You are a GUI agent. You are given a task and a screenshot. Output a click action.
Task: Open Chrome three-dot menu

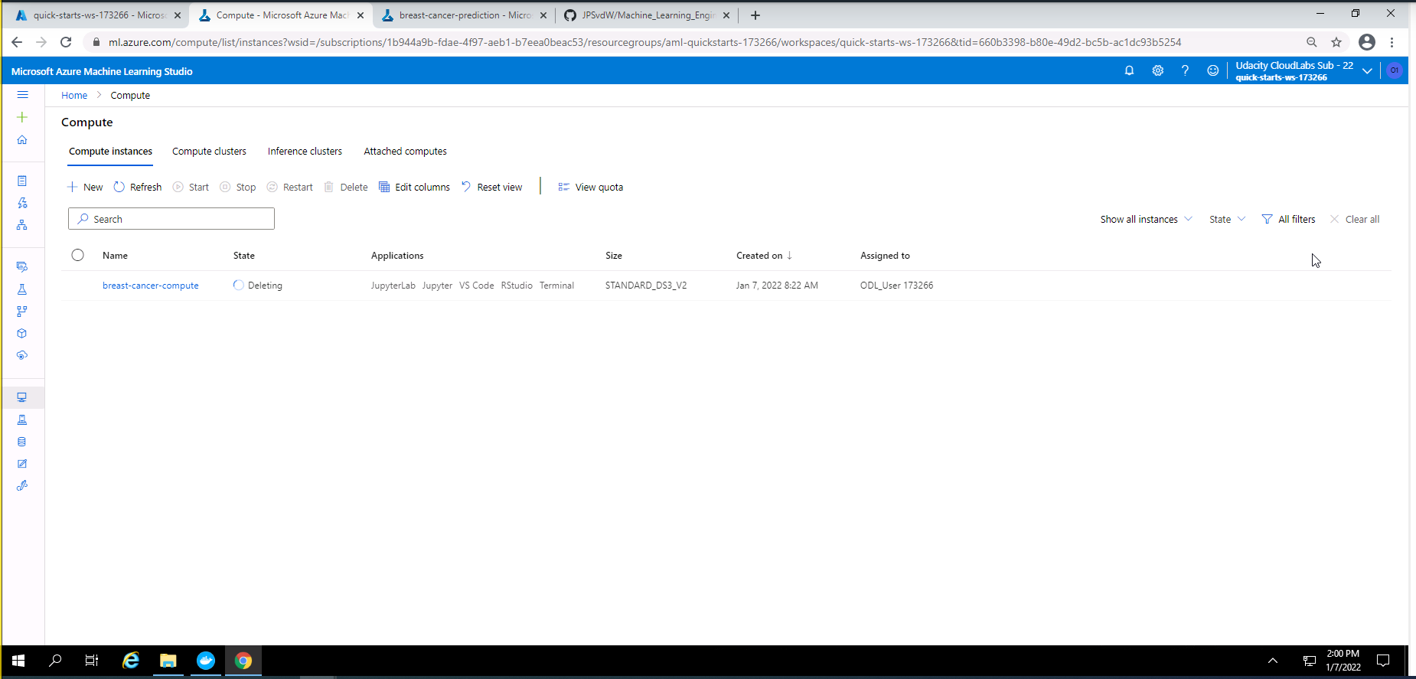pos(1392,42)
